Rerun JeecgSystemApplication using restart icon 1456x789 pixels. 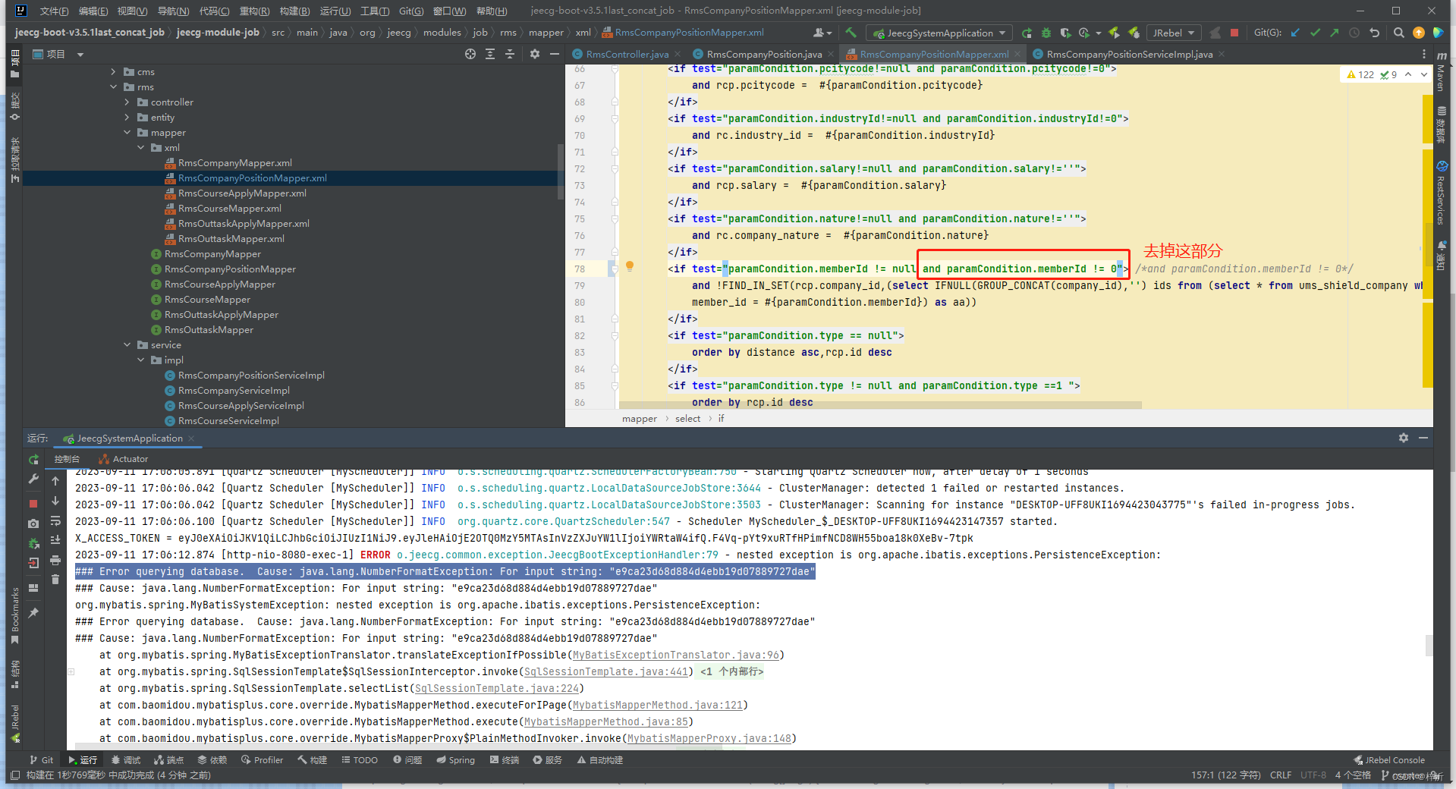[x=34, y=459]
